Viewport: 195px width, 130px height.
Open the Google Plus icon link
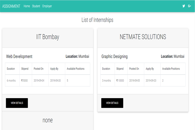[x=189, y=6]
